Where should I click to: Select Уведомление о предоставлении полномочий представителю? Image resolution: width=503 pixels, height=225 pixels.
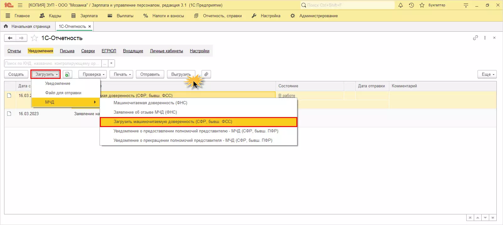(x=198, y=131)
